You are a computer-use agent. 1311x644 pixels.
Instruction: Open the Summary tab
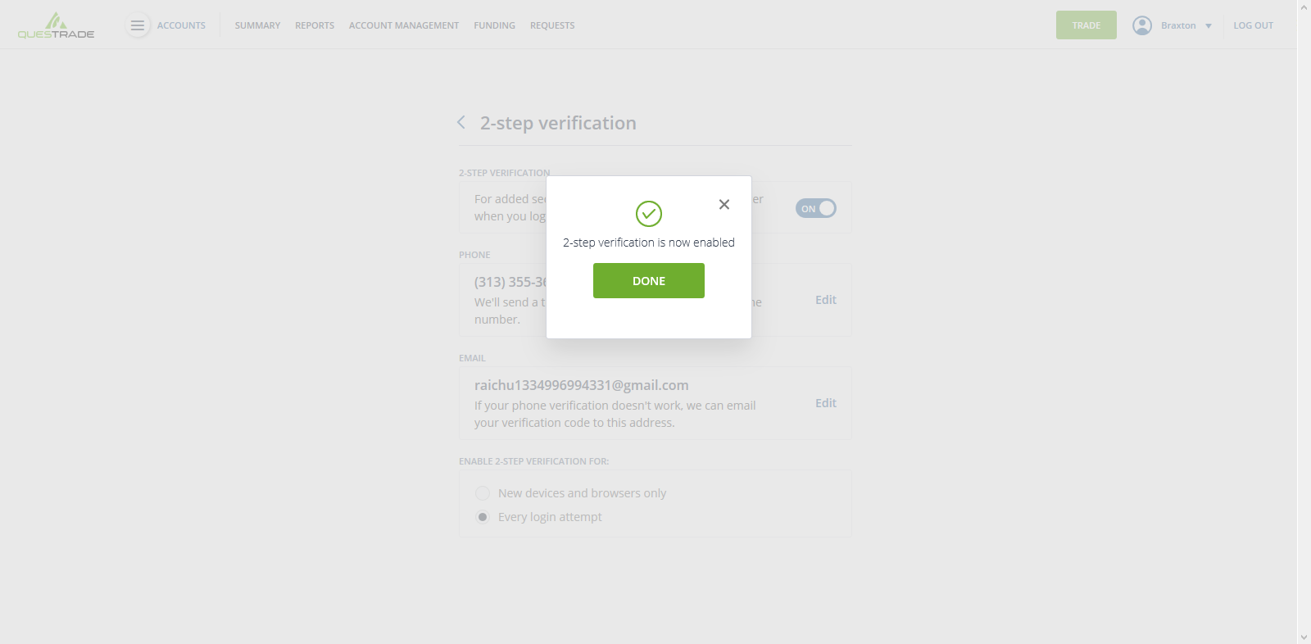click(x=257, y=25)
